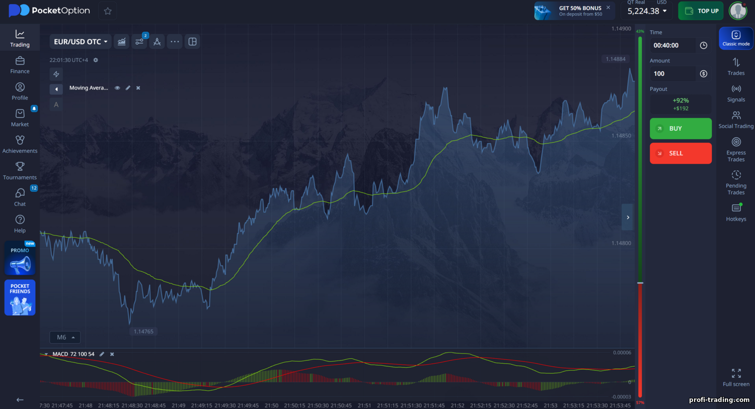Open the drawing tools icon
This screenshot has width=755, height=409.
(x=157, y=42)
